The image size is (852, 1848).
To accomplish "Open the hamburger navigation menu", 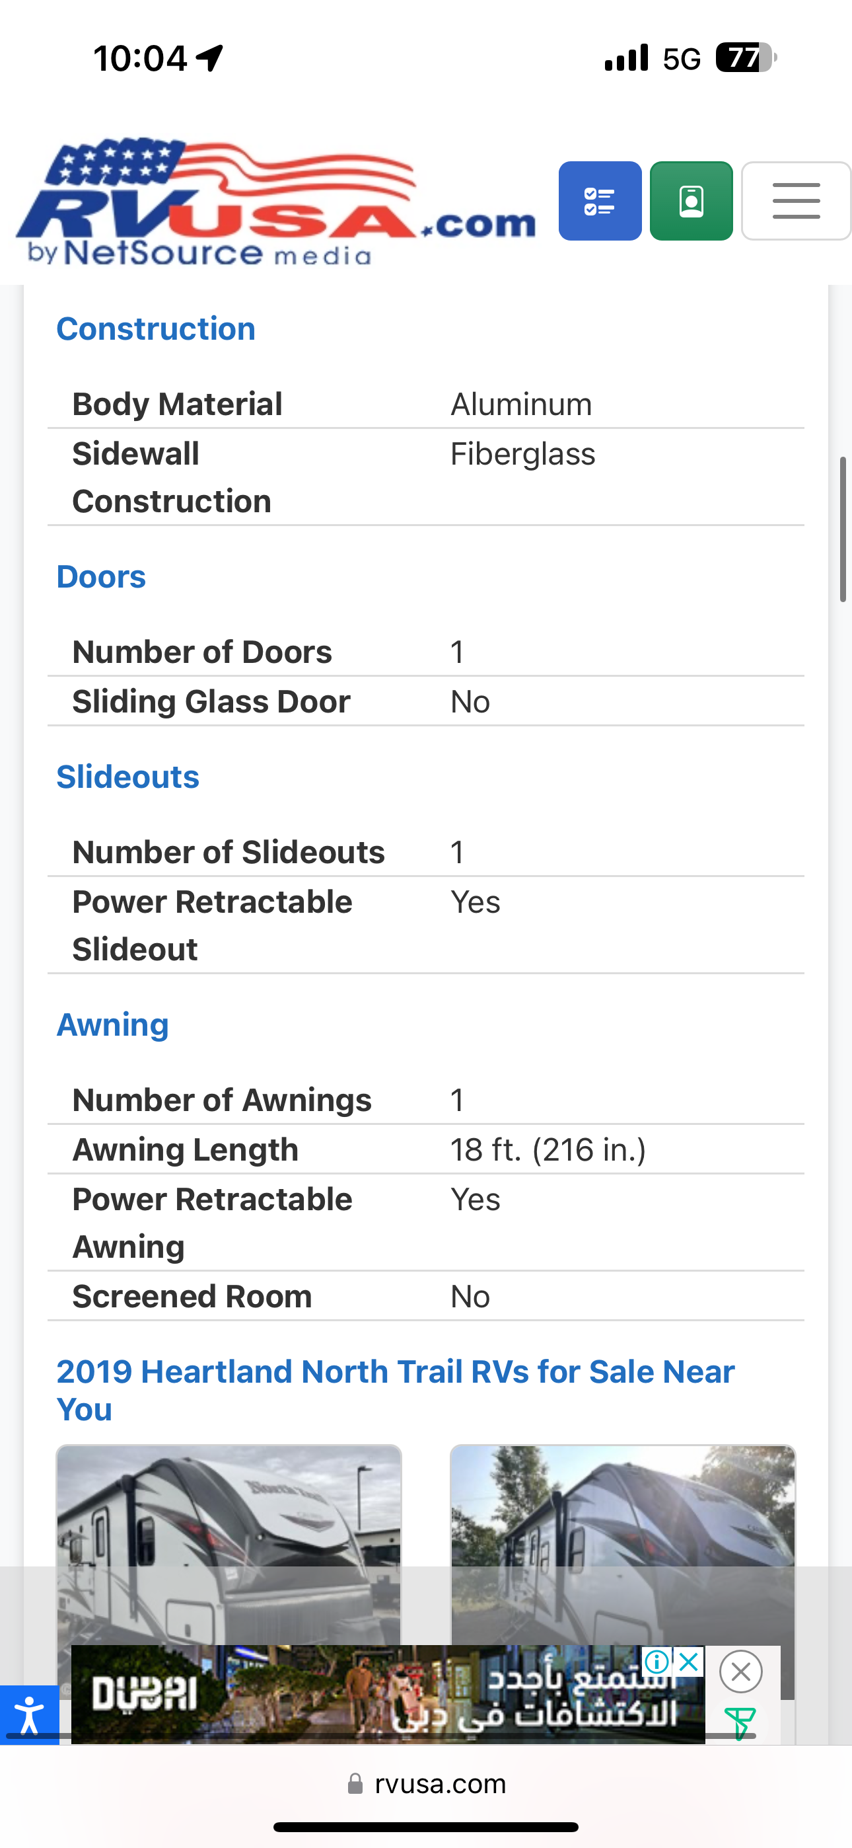I will pos(796,201).
